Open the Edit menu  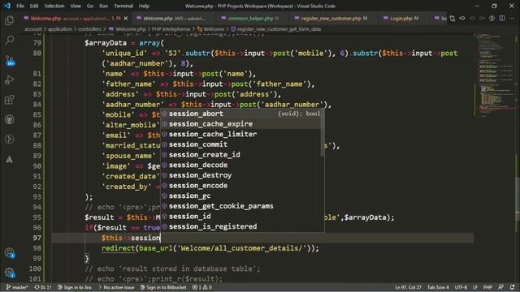point(34,6)
